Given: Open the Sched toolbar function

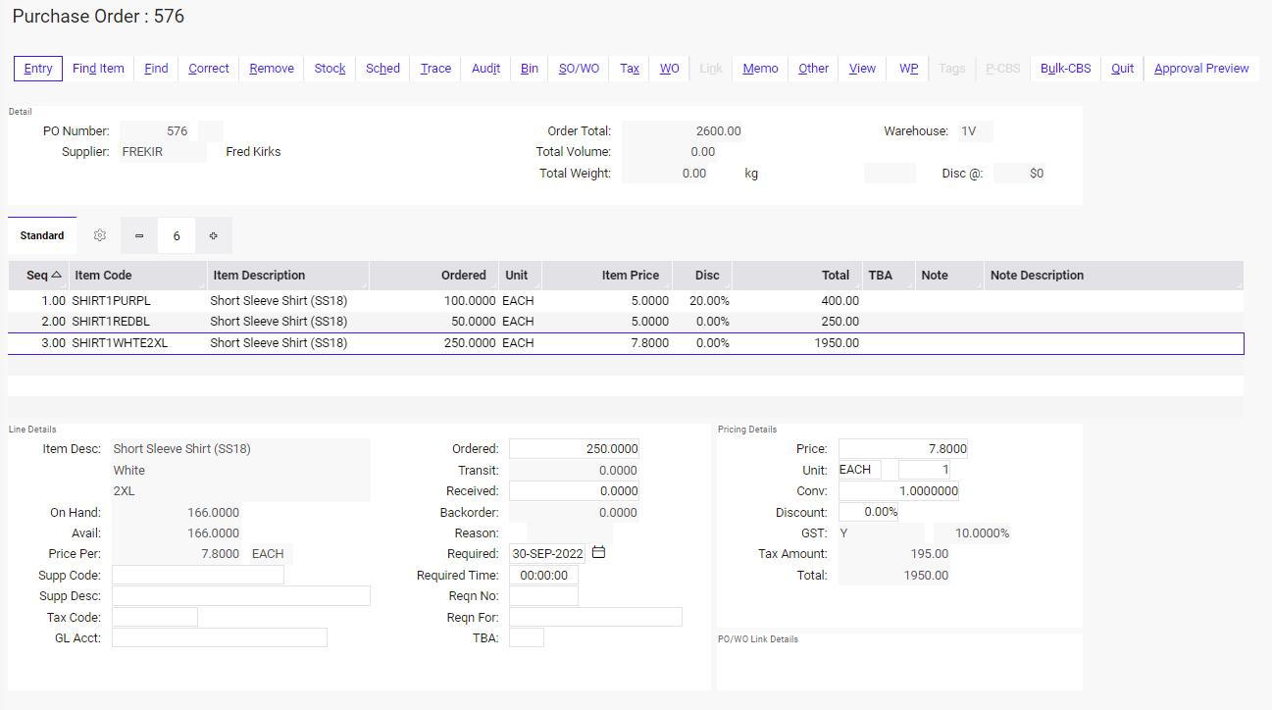Looking at the screenshot, I should click(x=382, y=68).
